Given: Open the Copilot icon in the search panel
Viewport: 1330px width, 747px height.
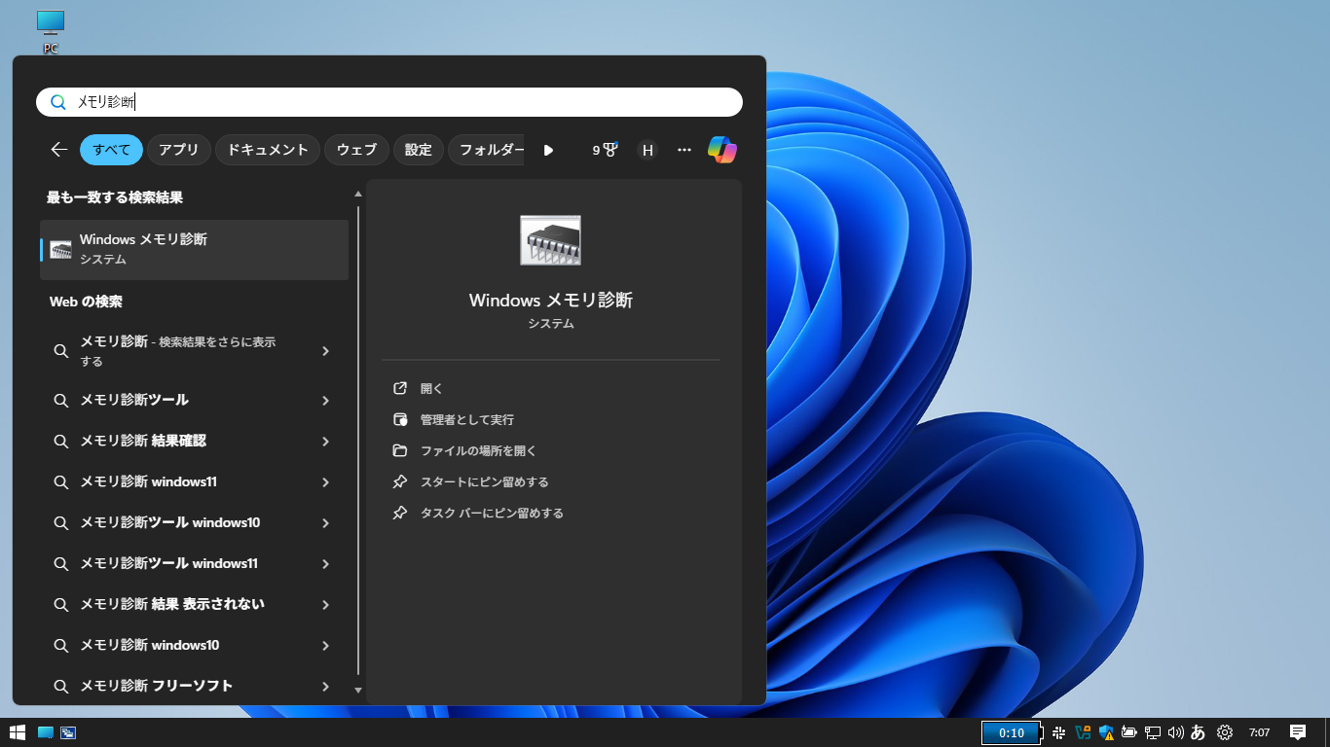Looking at the screenshot, I should 721,150.
